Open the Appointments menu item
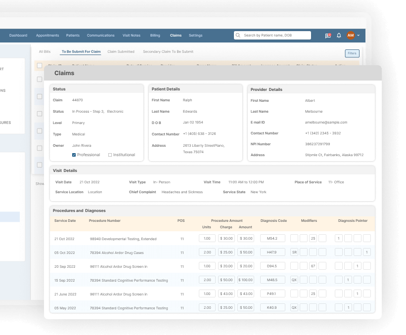 click(47, 36)
